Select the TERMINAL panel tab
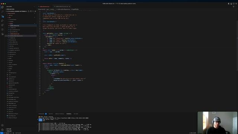 pos(69,114)
